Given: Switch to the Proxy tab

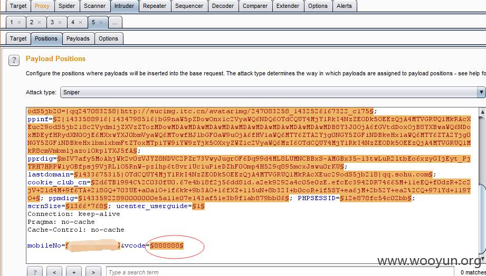Looking at the screenshot, I should pyautogui.click(x=42, y=6).
